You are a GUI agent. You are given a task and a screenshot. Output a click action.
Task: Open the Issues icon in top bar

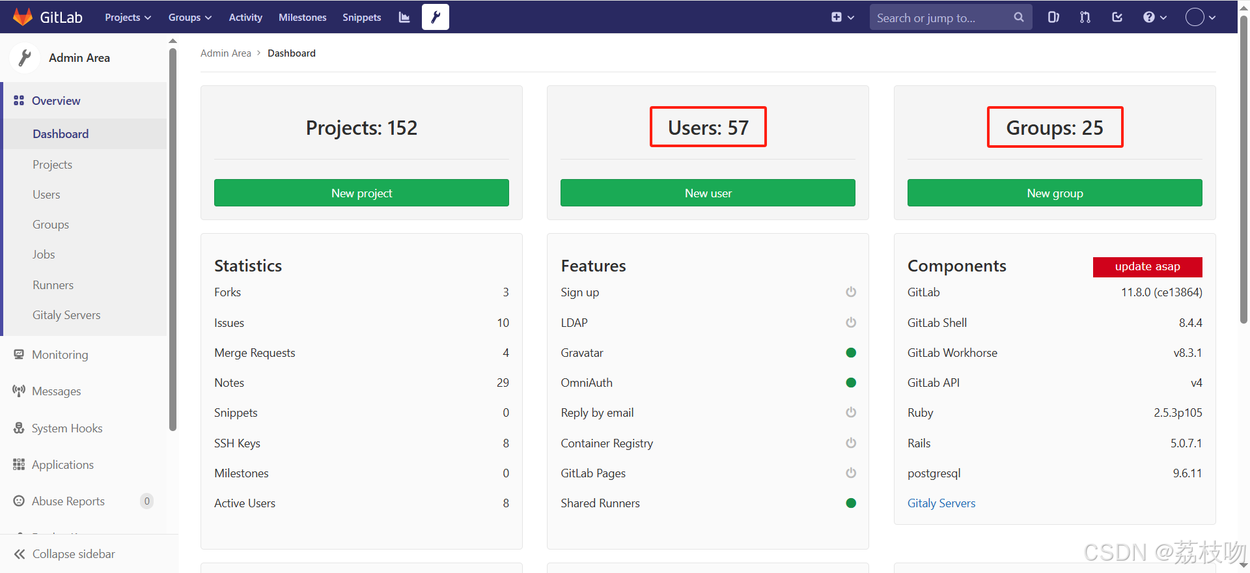pos(1053,18)
